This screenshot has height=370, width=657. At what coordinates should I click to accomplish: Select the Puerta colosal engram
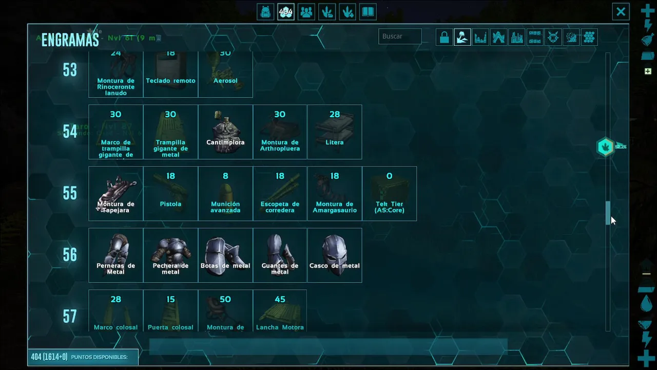tap(170, 311)
